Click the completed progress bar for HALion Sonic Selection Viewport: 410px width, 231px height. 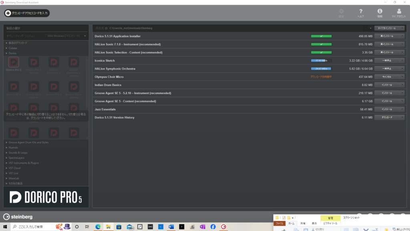coord(321,53)
